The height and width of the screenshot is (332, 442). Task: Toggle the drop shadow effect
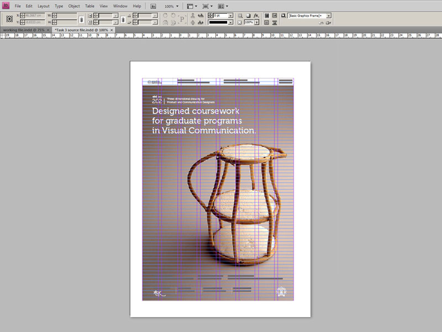tap(248, 15)
